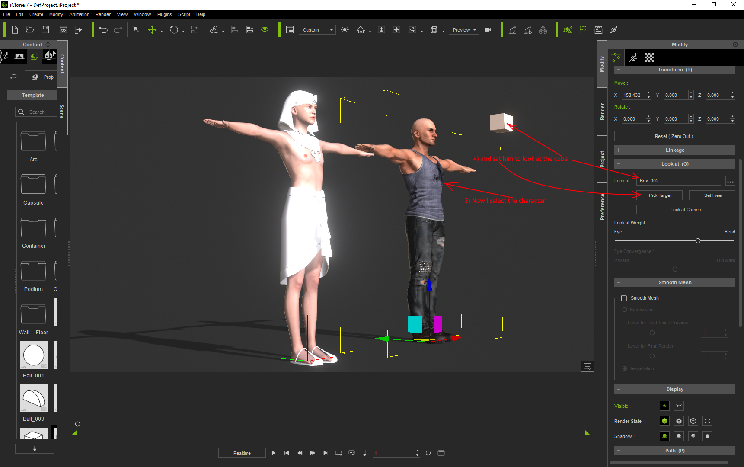Select the first green Shadow option
This screenshot has width=744, height=467.
(x=665, y=436)
